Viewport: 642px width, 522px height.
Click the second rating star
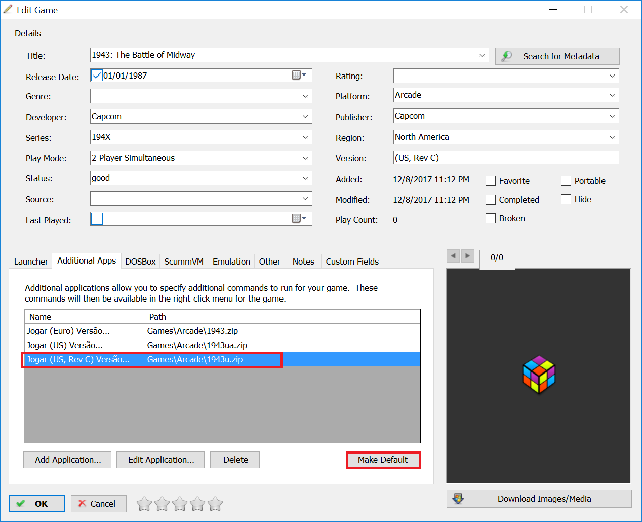(x=162, y=504)
